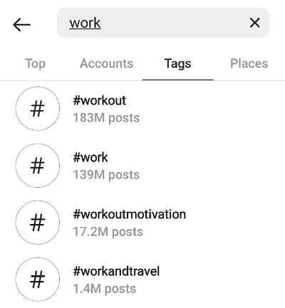Open the Places tab
This screenshot has height=308, width=285.
pyautogui.click(x=249, y=63)
